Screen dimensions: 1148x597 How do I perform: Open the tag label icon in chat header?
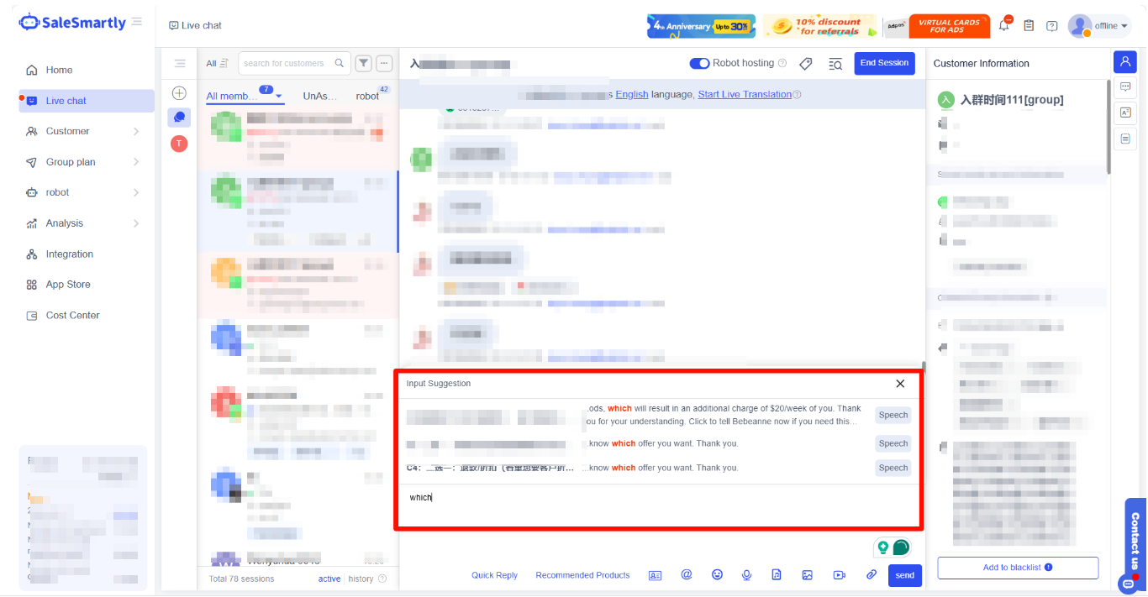pyautogui.click(x=805, y=64)
